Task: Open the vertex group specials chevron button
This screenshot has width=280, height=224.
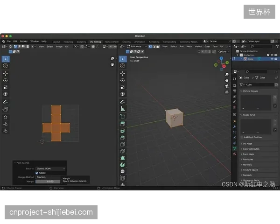Action: (275, 106)
